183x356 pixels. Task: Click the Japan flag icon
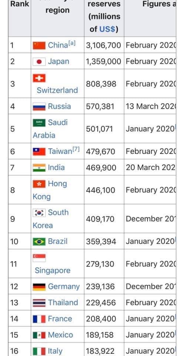click(39, 62)
